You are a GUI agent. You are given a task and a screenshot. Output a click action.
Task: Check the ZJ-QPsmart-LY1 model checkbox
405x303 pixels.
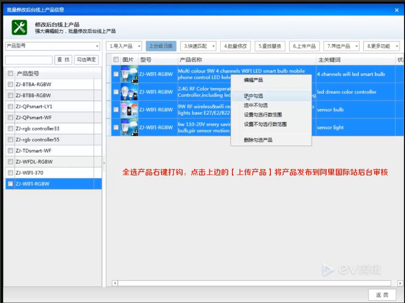click(x=10, y=106)
